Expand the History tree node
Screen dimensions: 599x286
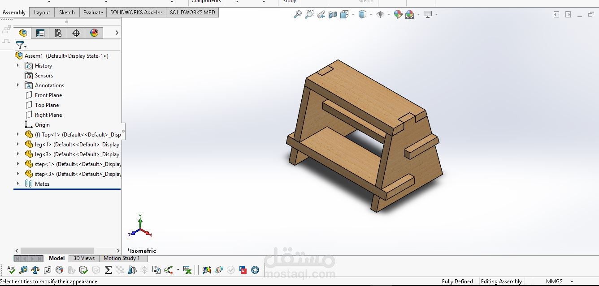tap(18, 65)
